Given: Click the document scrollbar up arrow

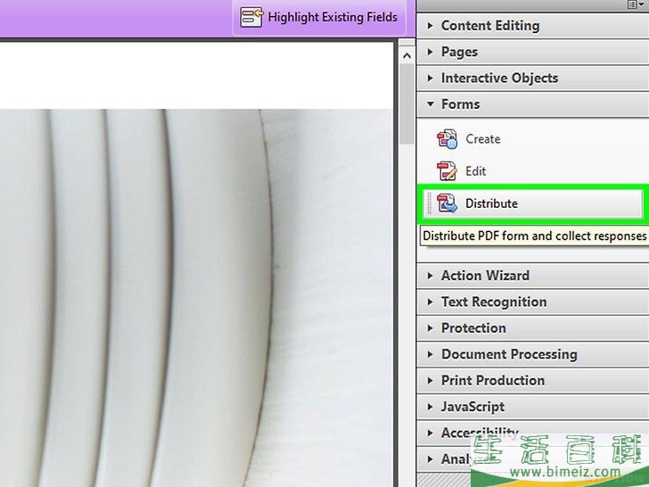Looking at the screenshot, I should 407,55.
